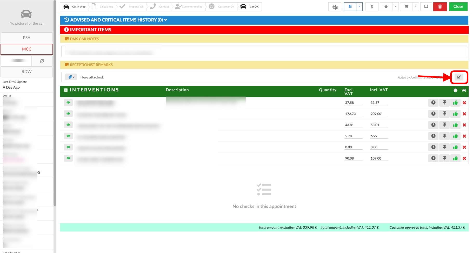Click the tablet icon in toolbar
This screenshot has height=253, width=472.
[426, 7]
